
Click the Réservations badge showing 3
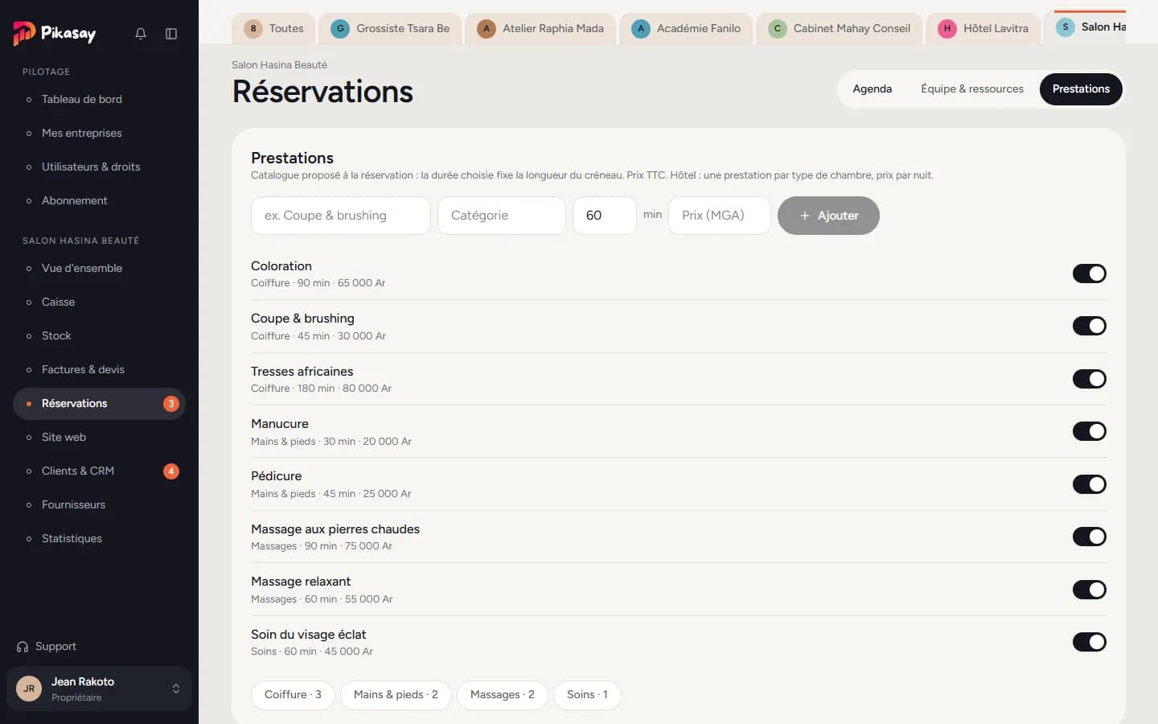(171, 404)
